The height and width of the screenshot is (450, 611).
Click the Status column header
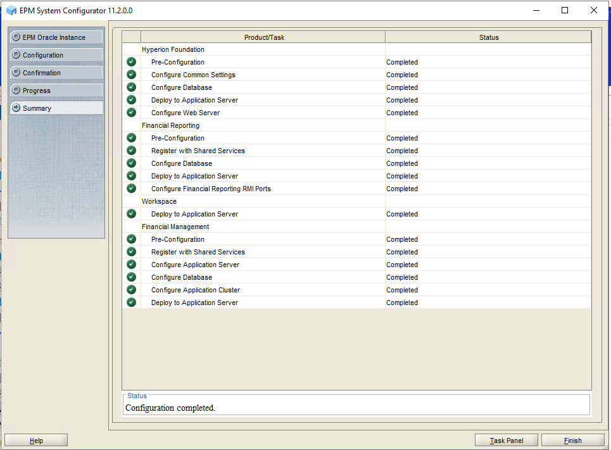(489, 37)
